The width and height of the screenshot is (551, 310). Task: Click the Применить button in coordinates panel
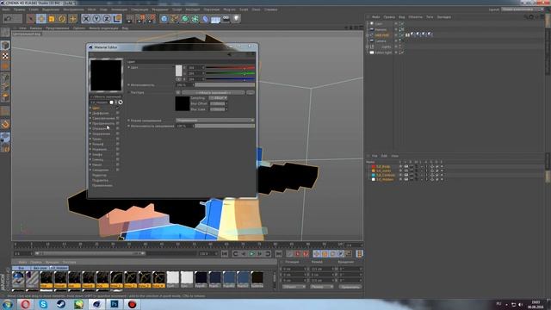(350, 287)
